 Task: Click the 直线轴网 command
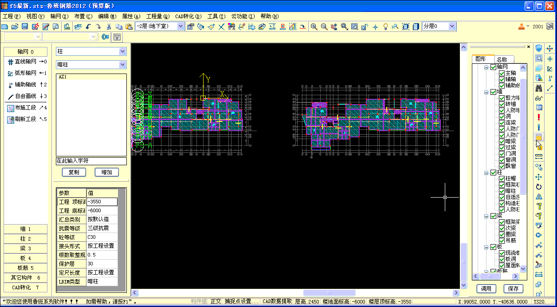coord(26,62)
